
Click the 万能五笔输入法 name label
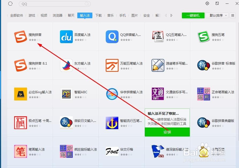[131, 63]
